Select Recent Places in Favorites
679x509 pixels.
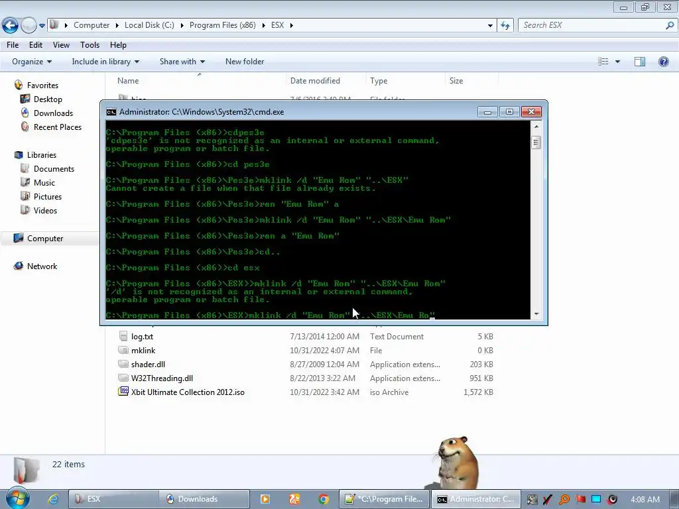coord(58,127)
